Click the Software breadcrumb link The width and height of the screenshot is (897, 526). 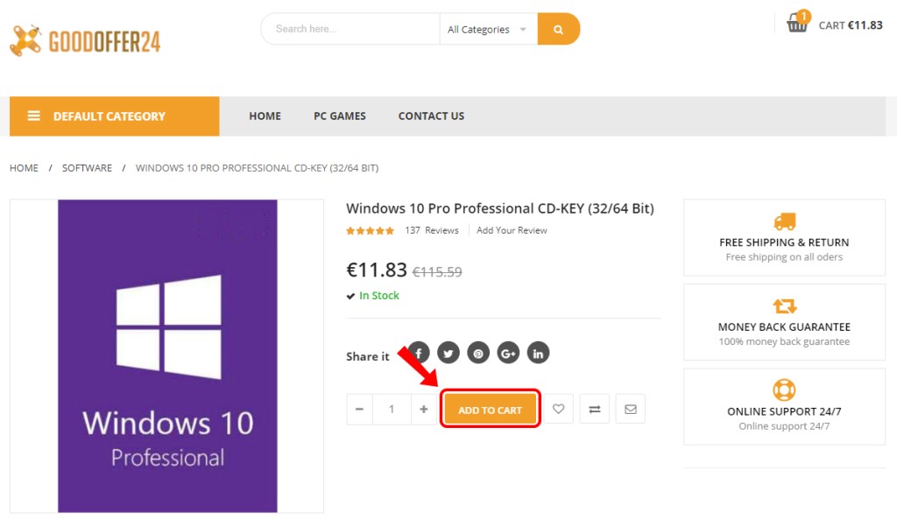click(87, 168)
